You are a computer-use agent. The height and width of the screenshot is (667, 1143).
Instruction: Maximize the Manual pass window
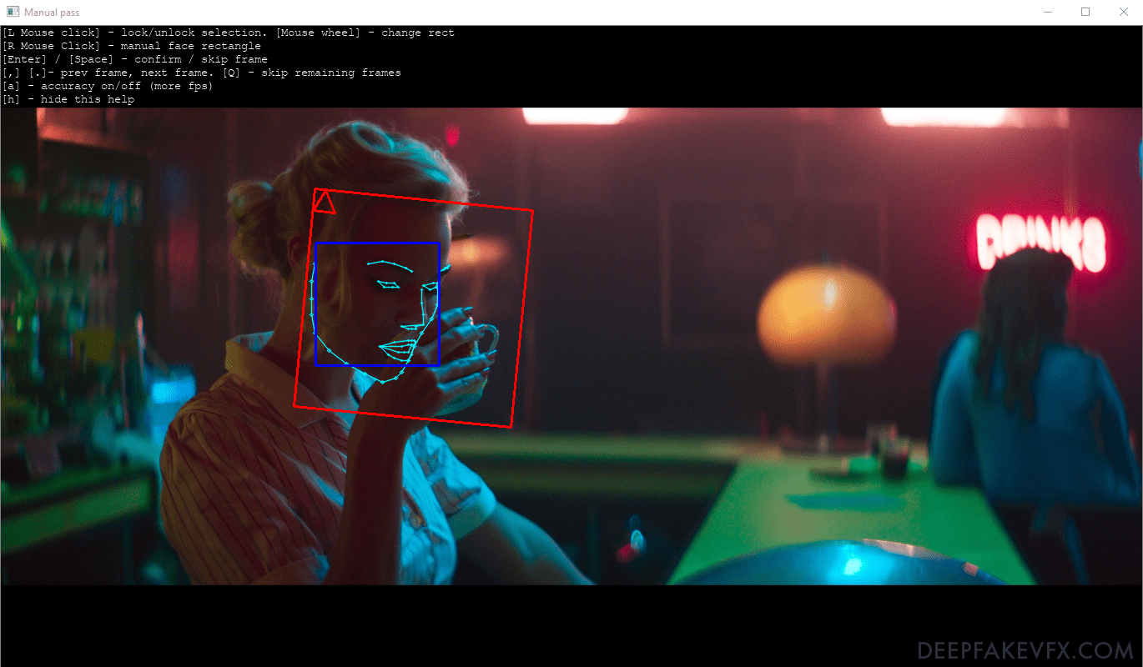(1086, 12)
